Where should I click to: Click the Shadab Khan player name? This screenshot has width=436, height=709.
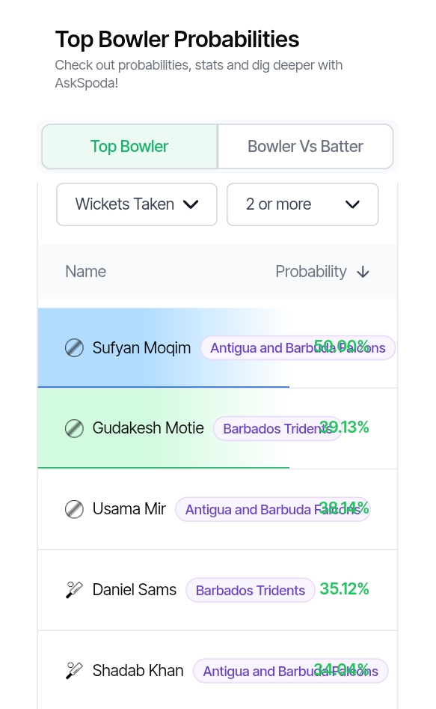138,671
